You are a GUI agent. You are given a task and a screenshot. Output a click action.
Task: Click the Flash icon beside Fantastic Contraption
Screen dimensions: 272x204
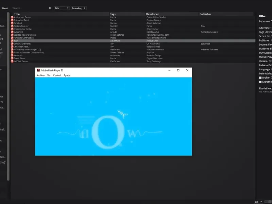click(x=12, y=38)
